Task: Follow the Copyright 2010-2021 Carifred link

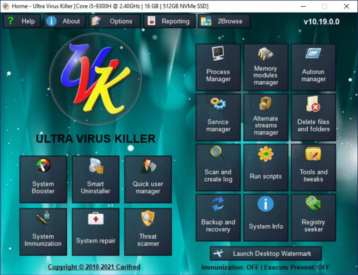Action: pos(94,267)
